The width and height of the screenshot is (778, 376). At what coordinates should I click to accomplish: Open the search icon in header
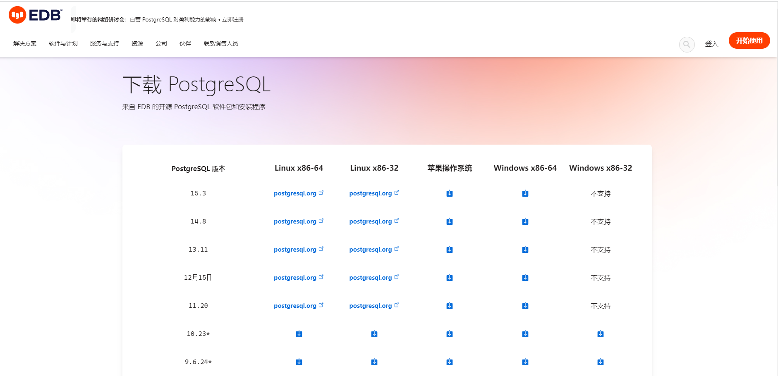pyautogui.click(x=687, y=44)
